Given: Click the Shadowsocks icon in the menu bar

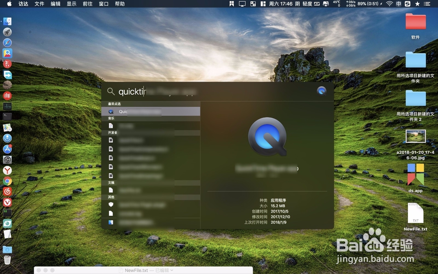Looking at the screenshot, I should (406, 4).
